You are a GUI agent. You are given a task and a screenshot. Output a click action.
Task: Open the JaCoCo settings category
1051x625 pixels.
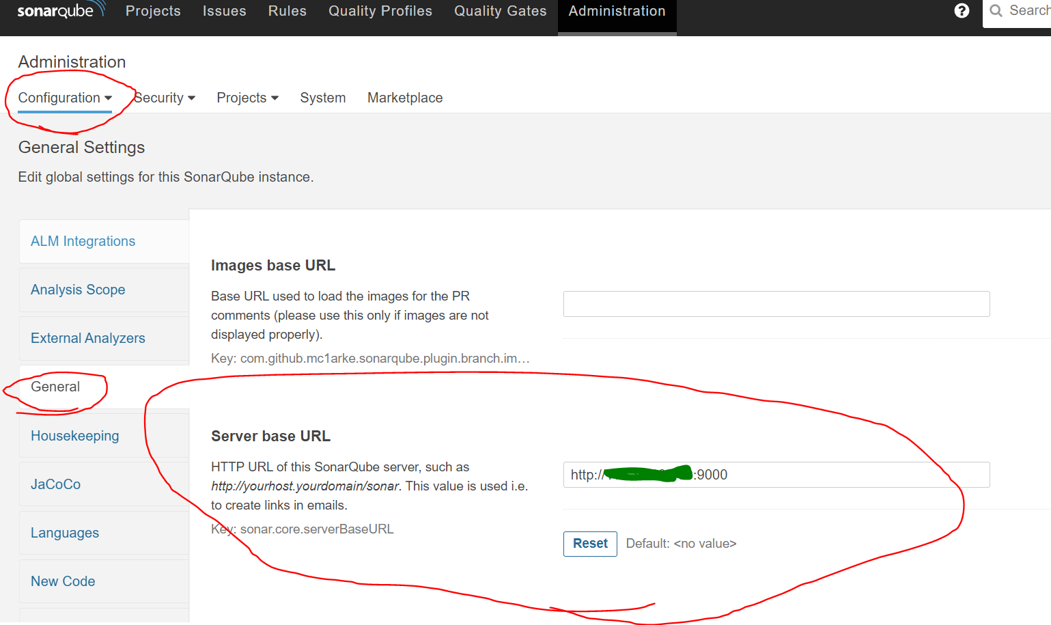[x=104, y=484]
